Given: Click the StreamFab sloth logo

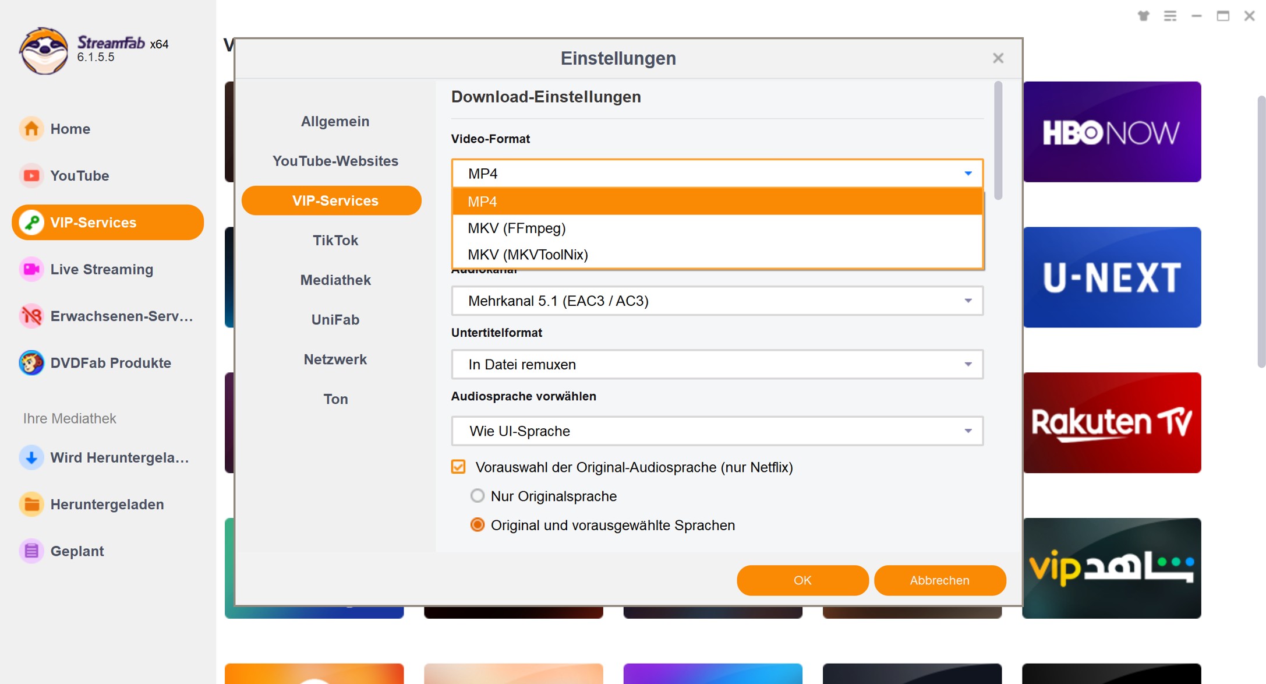Looking at the screenshot, I should pos(44,51).
